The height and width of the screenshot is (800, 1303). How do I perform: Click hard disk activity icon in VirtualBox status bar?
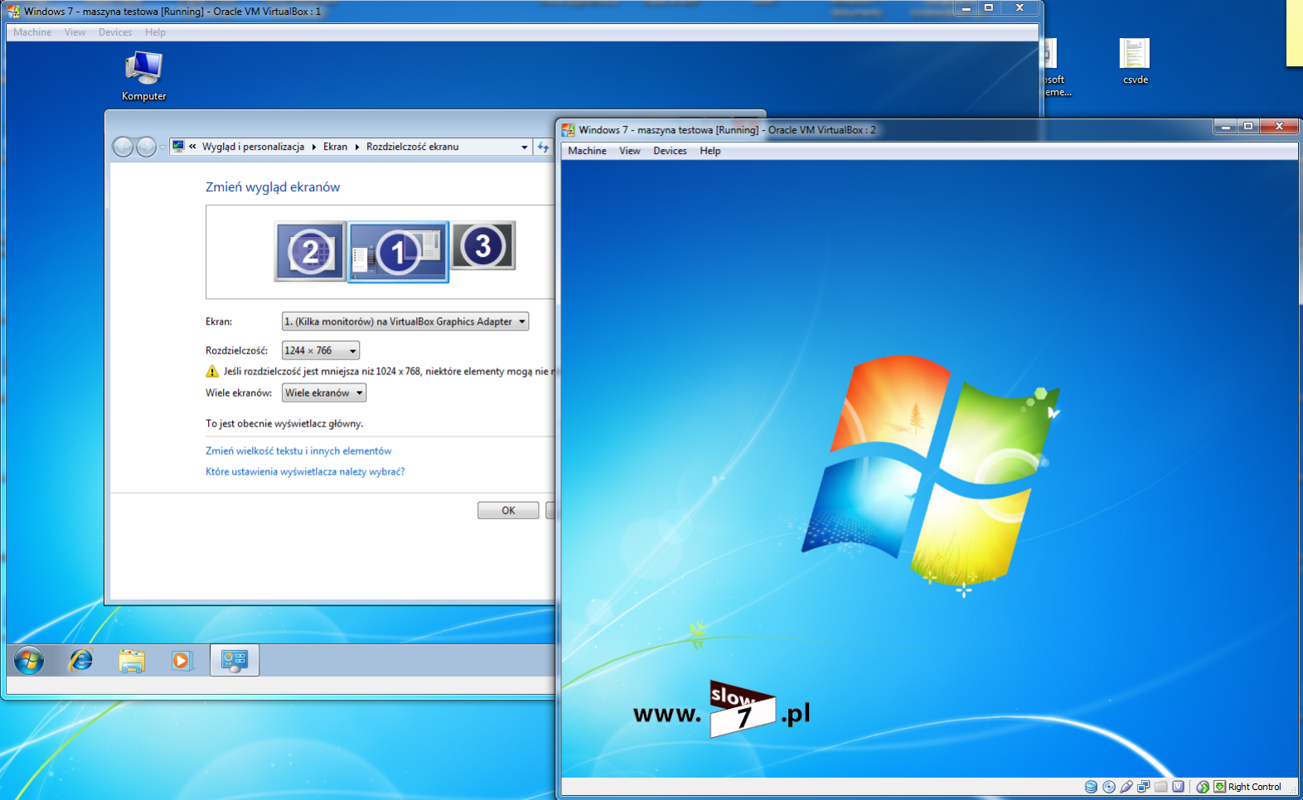1091,787
